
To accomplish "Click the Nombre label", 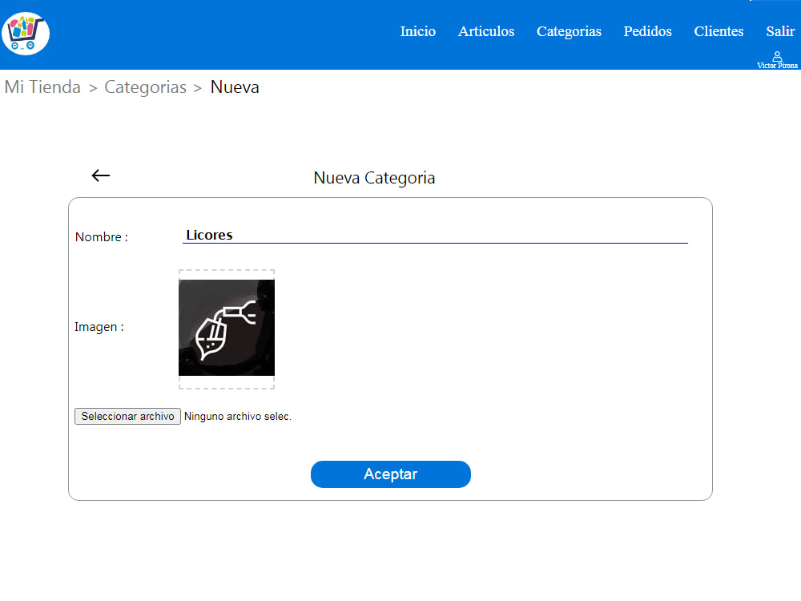I will point(101,237).
